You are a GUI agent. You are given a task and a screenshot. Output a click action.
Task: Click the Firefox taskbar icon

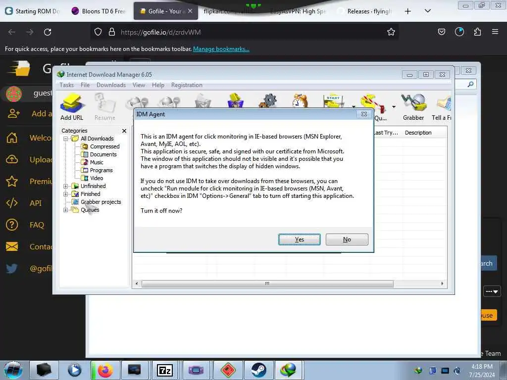click(x=105, y=370)
